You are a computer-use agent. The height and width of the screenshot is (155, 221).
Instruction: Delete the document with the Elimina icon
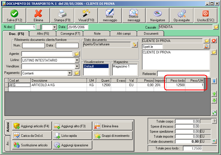pyautogui.click(x=38, y=15)
